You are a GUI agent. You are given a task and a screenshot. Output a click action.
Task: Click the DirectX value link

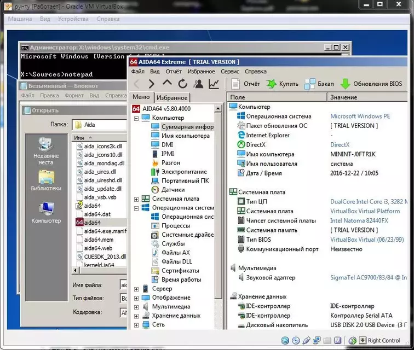(x=340, y=145)
